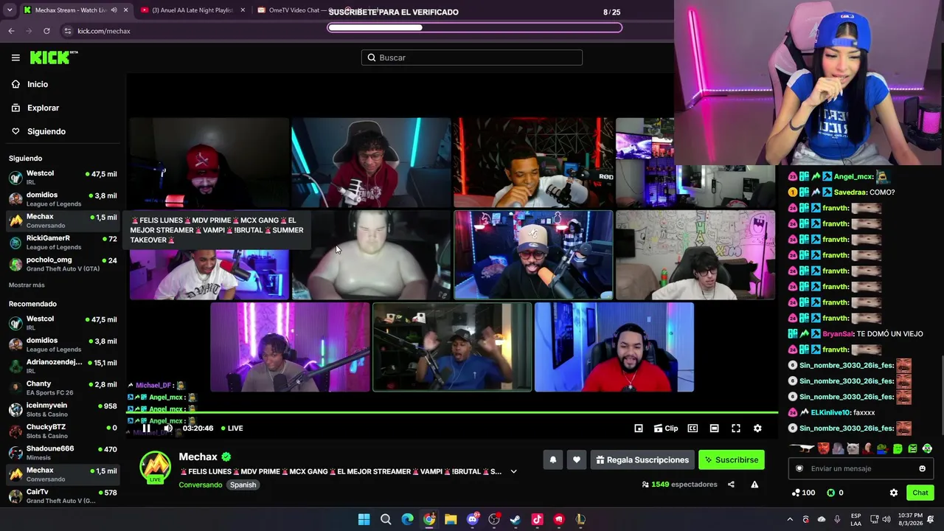This screenshot has height=531, width=944.
Task: Open Shadoune666 channel in Recomendado
Action: click(x=63, y=453)
